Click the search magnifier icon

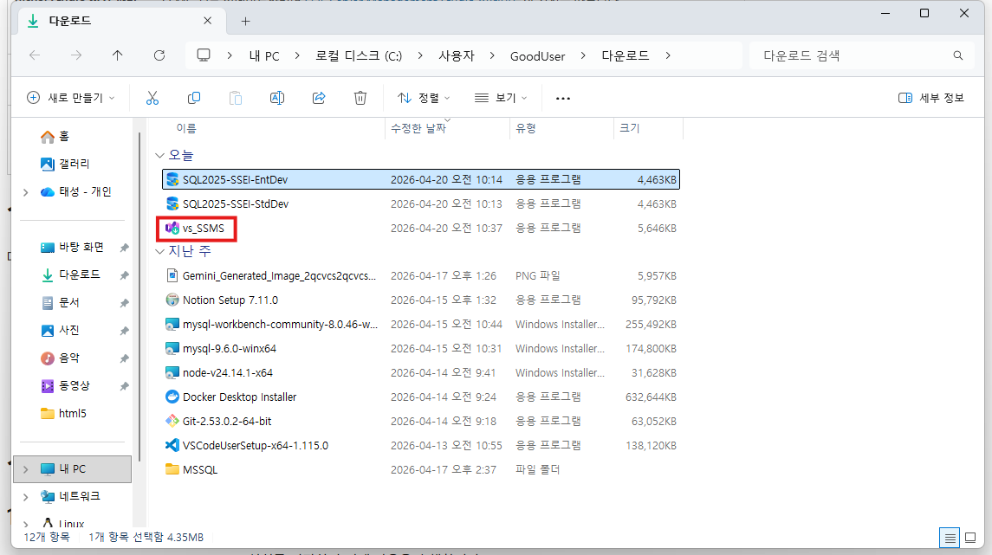pyautogui.click(x=958, y=55)
